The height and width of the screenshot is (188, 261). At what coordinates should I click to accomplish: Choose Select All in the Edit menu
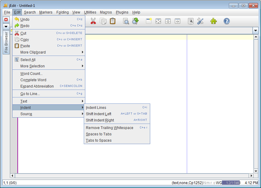coord(49,60)
